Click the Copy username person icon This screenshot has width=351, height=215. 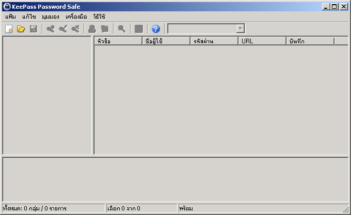tap(92, 29)
